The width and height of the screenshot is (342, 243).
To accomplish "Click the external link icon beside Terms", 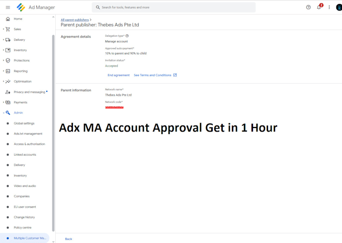I will (175, 75).
